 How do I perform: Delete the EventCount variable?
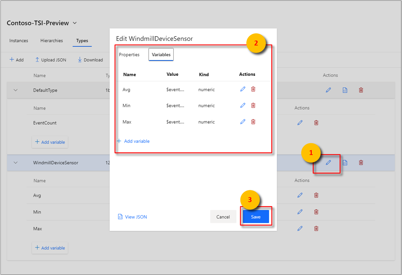click(316, 123)
